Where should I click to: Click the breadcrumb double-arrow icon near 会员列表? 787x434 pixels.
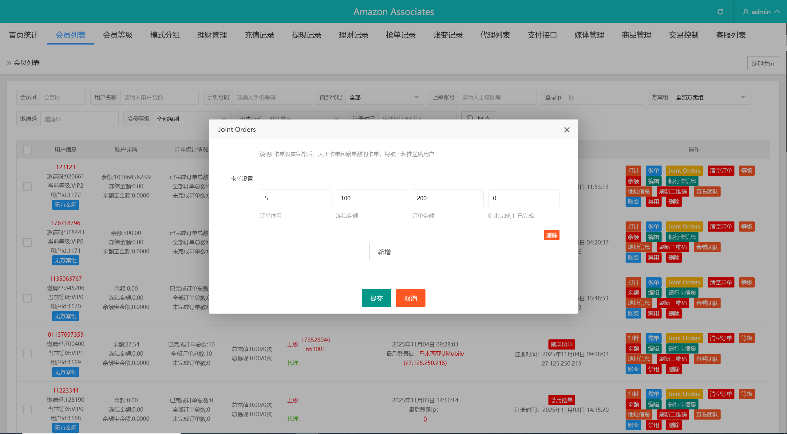click(x=9, y=63)
